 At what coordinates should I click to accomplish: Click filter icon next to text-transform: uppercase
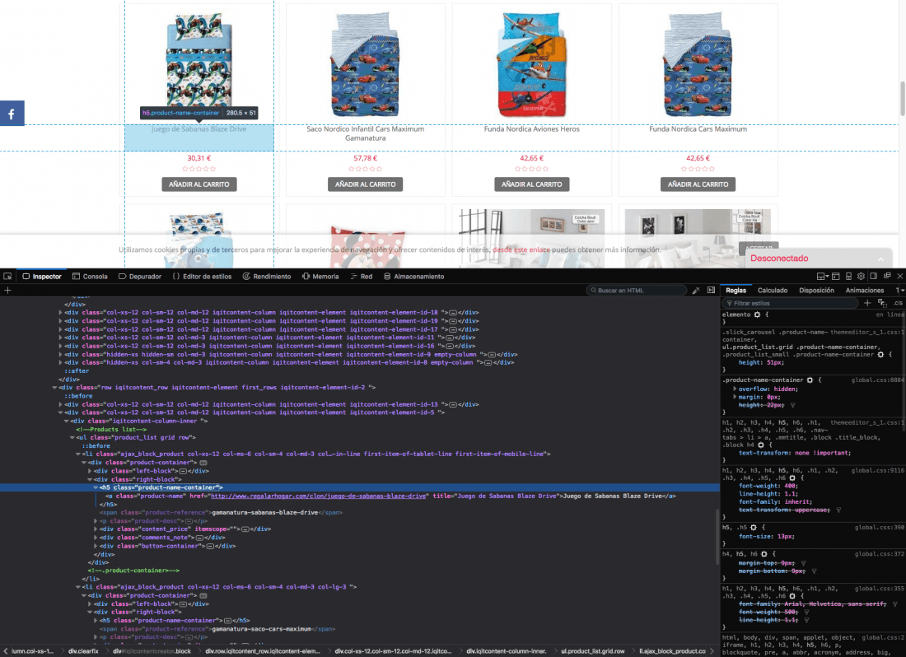(x=838, y=510)
